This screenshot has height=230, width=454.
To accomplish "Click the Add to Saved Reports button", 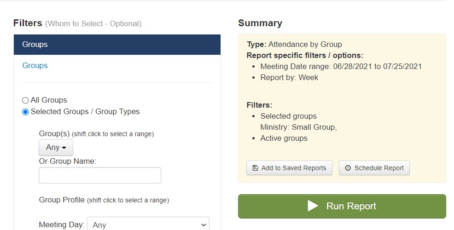I will pos(289,168).
